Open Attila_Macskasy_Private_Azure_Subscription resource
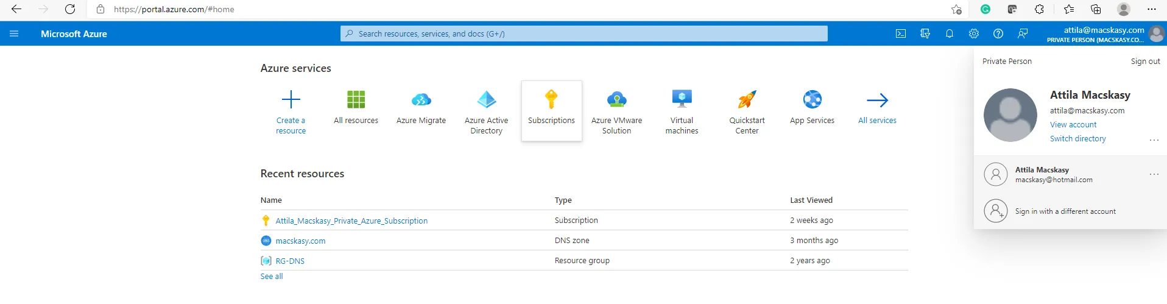 [351, 221]
